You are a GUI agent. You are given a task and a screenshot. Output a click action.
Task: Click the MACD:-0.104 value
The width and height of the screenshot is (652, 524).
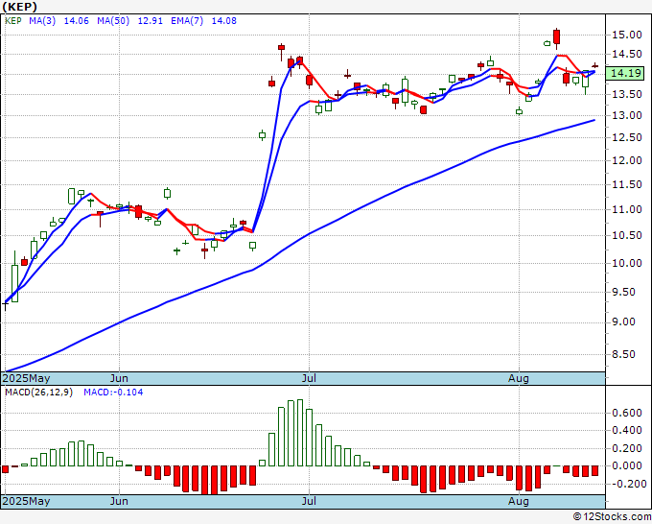pyautogui.click(x=113, y=393)
